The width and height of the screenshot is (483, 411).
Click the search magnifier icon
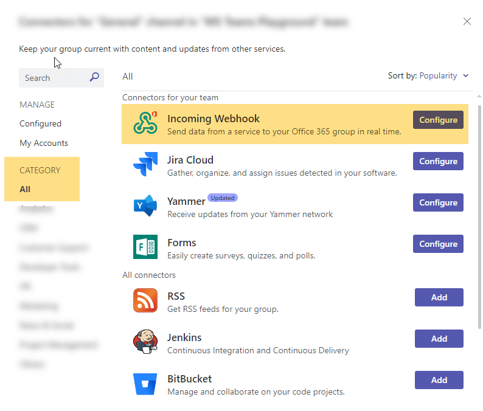pos(94,77)
